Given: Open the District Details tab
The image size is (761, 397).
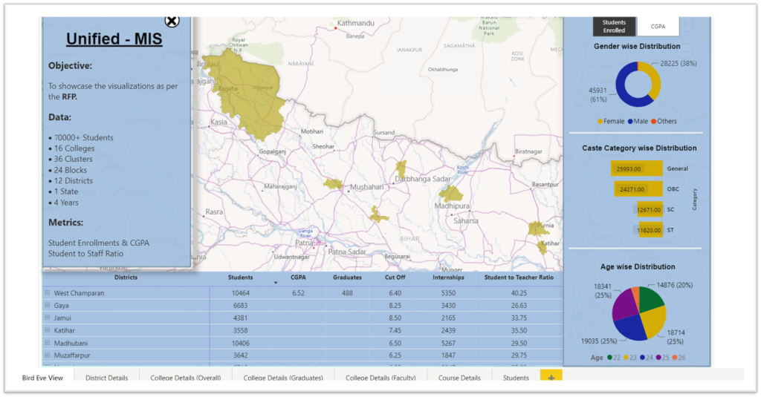Looking at the screenshot, I should click(x=106, y=378).
